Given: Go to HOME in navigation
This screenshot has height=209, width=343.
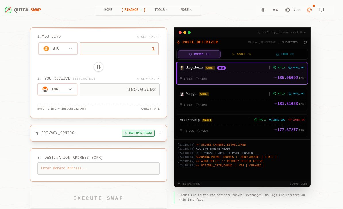Looking at the screenshot, I should point(108,10).
